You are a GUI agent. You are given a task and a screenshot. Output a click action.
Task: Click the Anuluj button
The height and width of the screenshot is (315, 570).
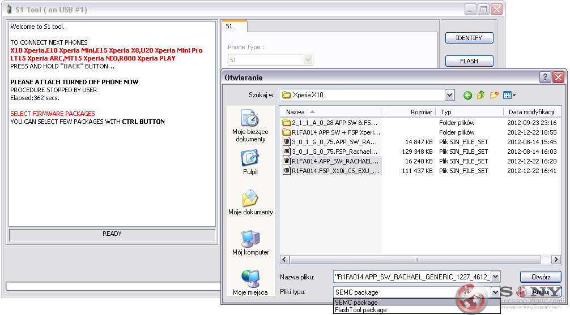541,292
